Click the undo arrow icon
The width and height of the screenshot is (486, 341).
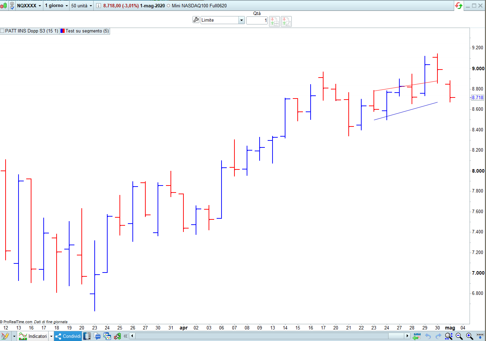428,336
